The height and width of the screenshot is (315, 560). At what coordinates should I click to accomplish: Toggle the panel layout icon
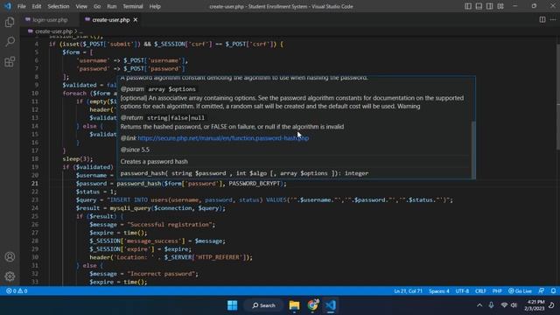pos(479,6)
